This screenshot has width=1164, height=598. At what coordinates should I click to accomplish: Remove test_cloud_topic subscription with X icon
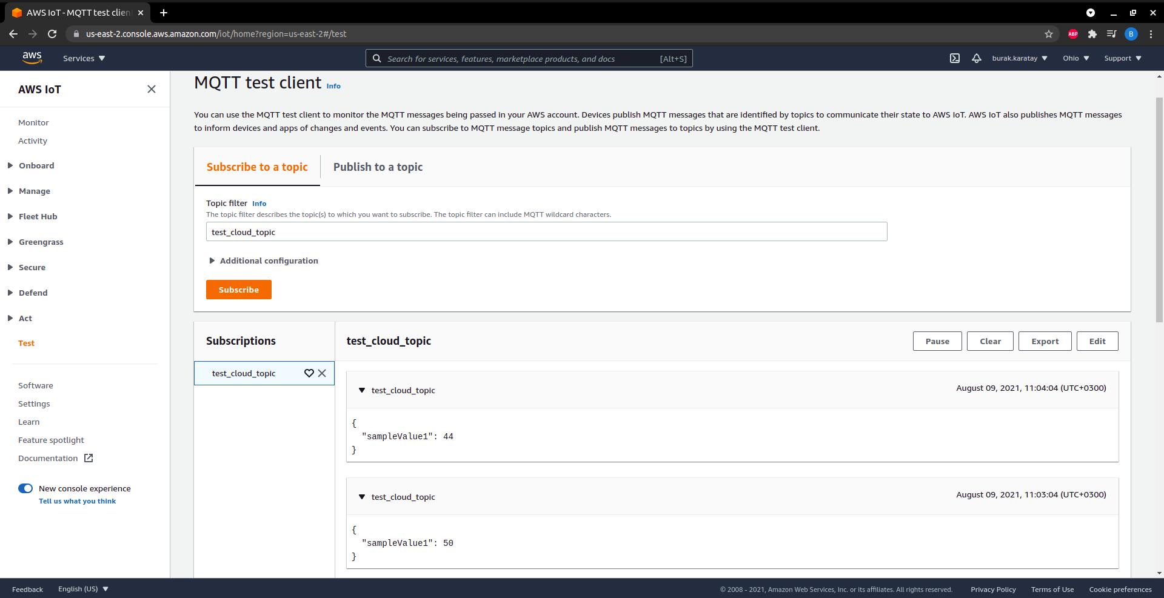pyautogui.click(x=322, y=373)
